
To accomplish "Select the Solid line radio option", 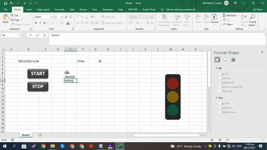I will coord(220,108).
